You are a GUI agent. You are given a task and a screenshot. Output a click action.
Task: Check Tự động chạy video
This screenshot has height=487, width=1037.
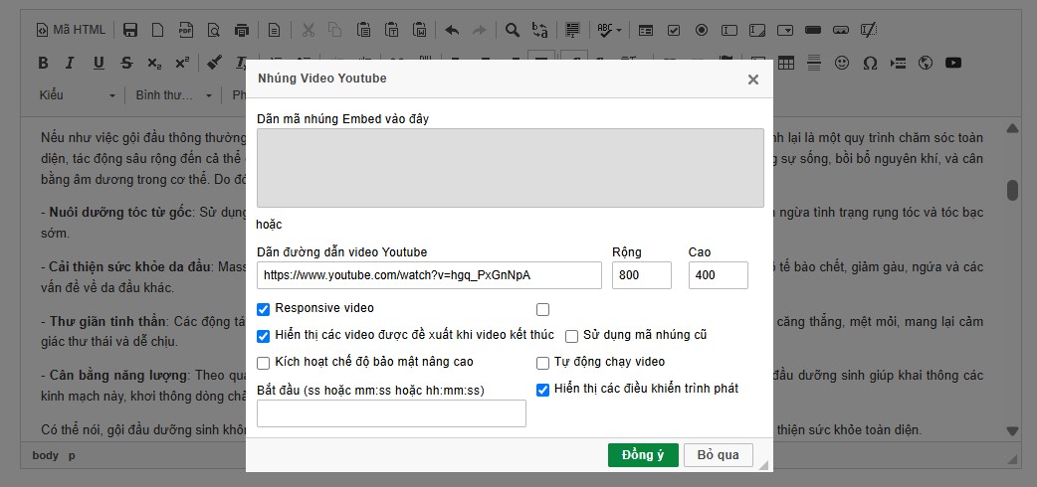(543, 363)
